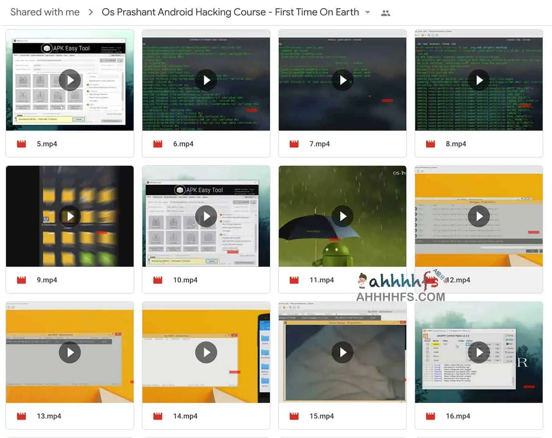Click the video file icon beside 10.mp4
This screenshot has height=438, width=552.
tap(158, 280)
